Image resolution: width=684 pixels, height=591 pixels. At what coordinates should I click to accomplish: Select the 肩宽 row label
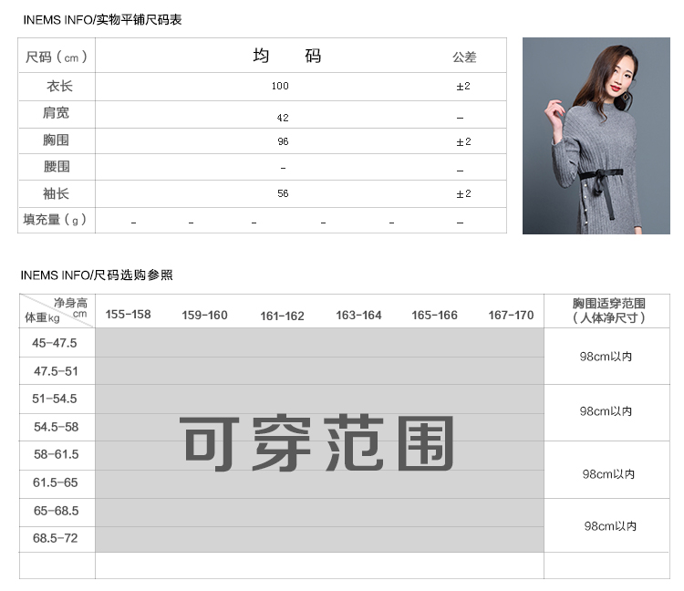click(57, 114)
